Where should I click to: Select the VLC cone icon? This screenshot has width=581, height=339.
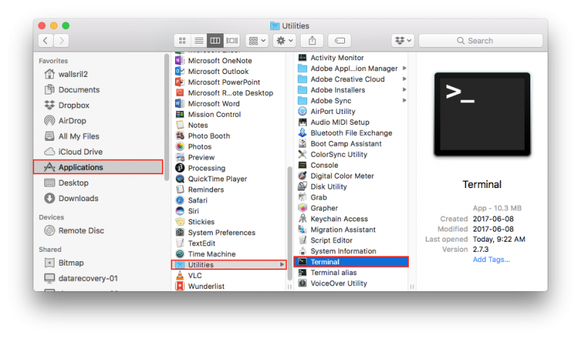point(179,275)
